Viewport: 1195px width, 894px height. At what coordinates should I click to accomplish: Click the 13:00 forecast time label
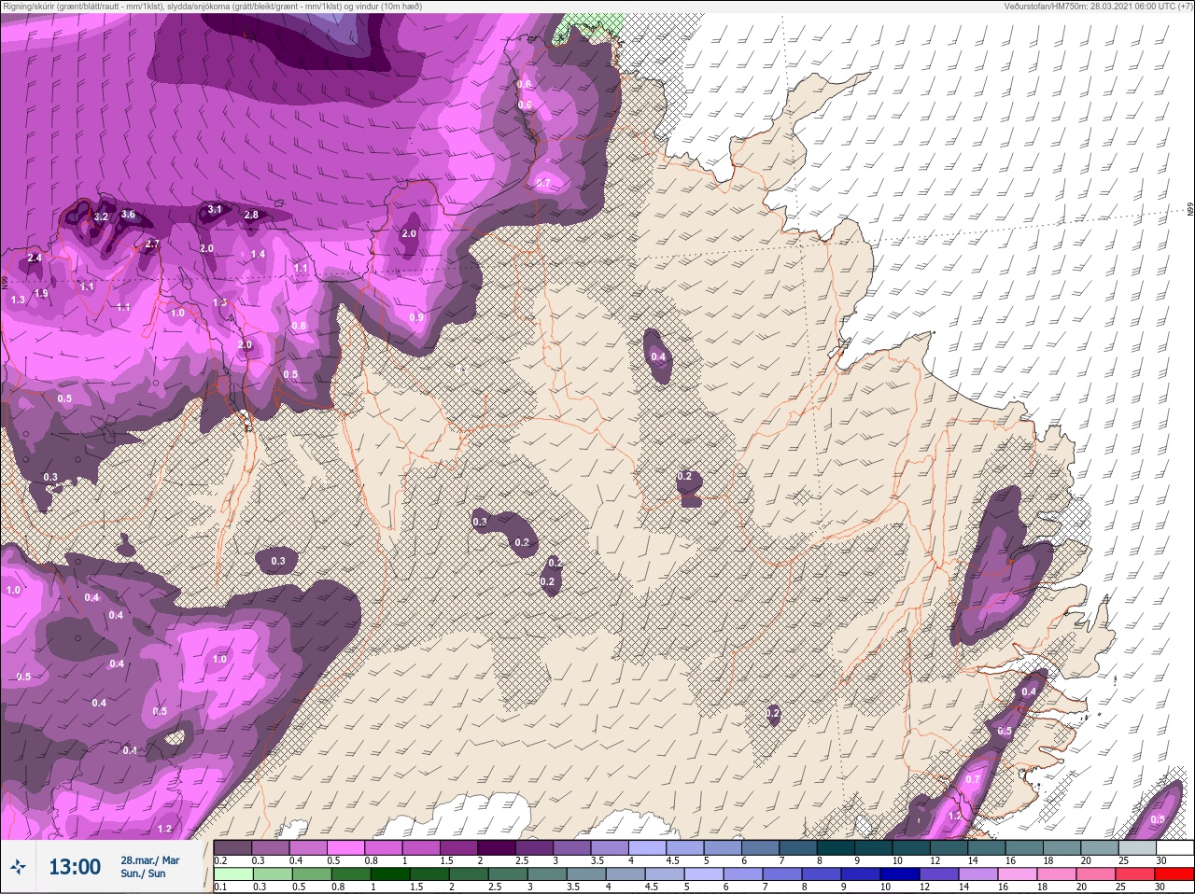coord(75,867)
